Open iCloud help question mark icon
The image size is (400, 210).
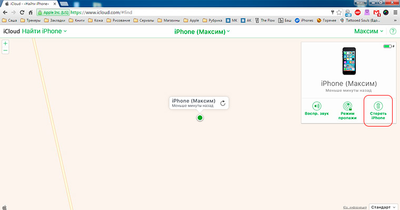pos(393,31)
